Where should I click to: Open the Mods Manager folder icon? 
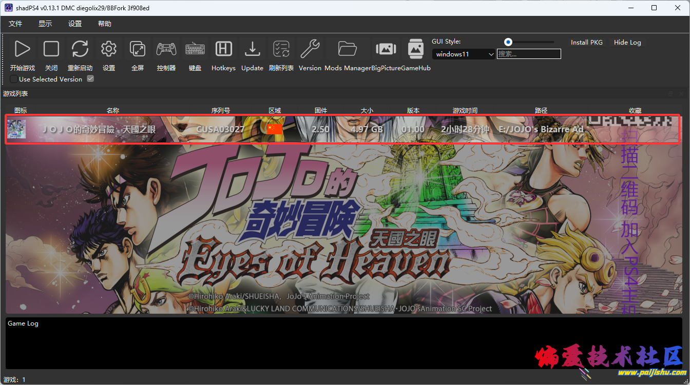pos(348,49)
